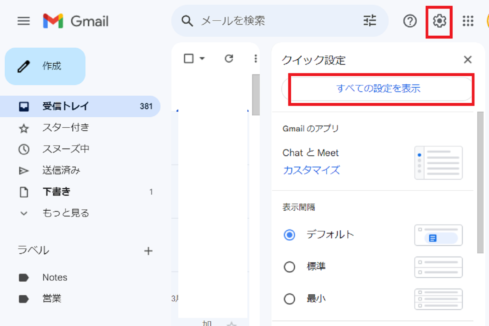Viewport: 489px width, 326px height.
Task: Open the 下書き drafts folder
Action: 56,192
